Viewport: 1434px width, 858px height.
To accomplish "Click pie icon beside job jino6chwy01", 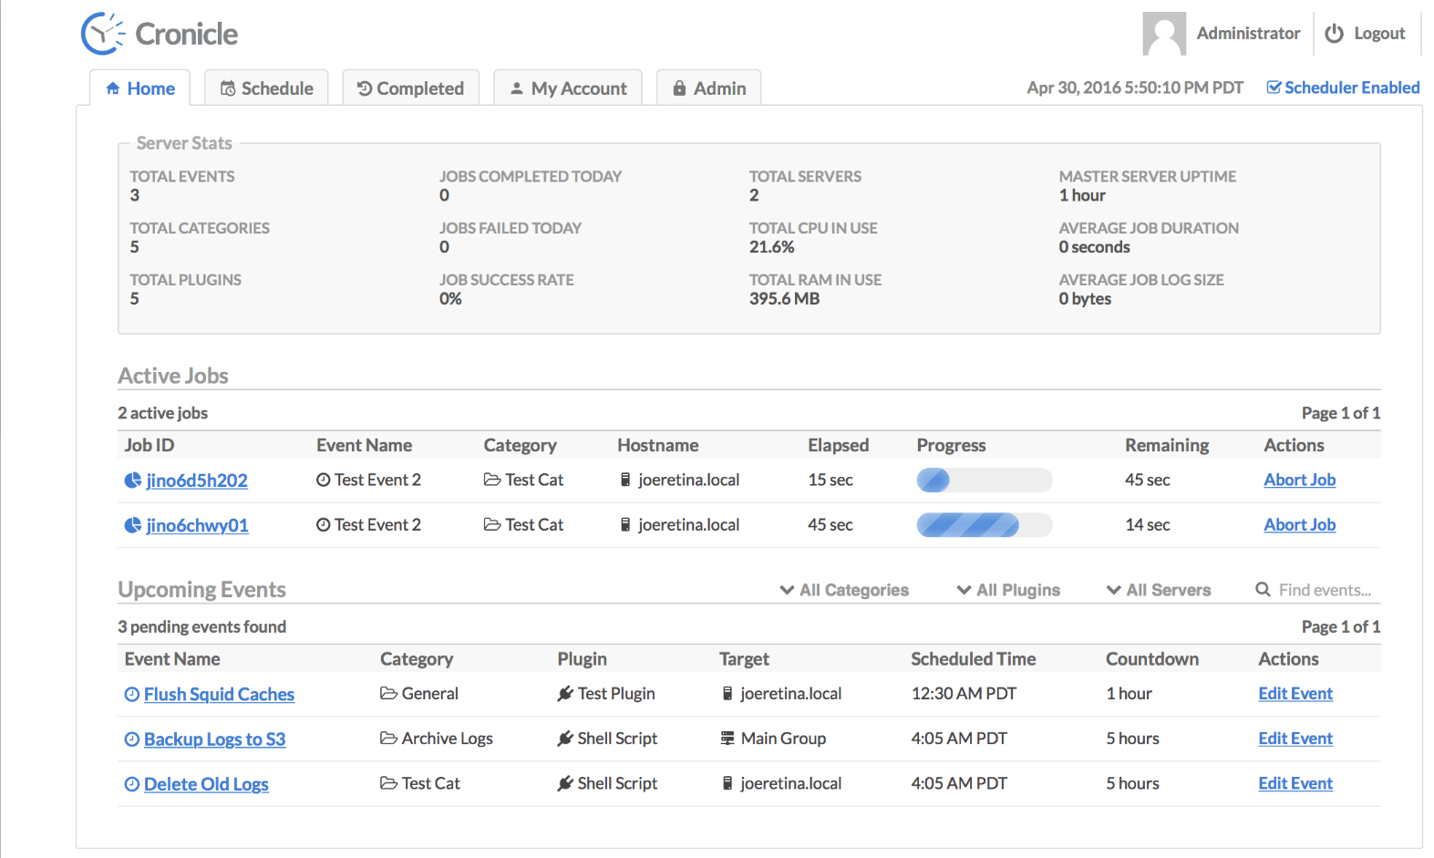I will (x=132, y=525).
